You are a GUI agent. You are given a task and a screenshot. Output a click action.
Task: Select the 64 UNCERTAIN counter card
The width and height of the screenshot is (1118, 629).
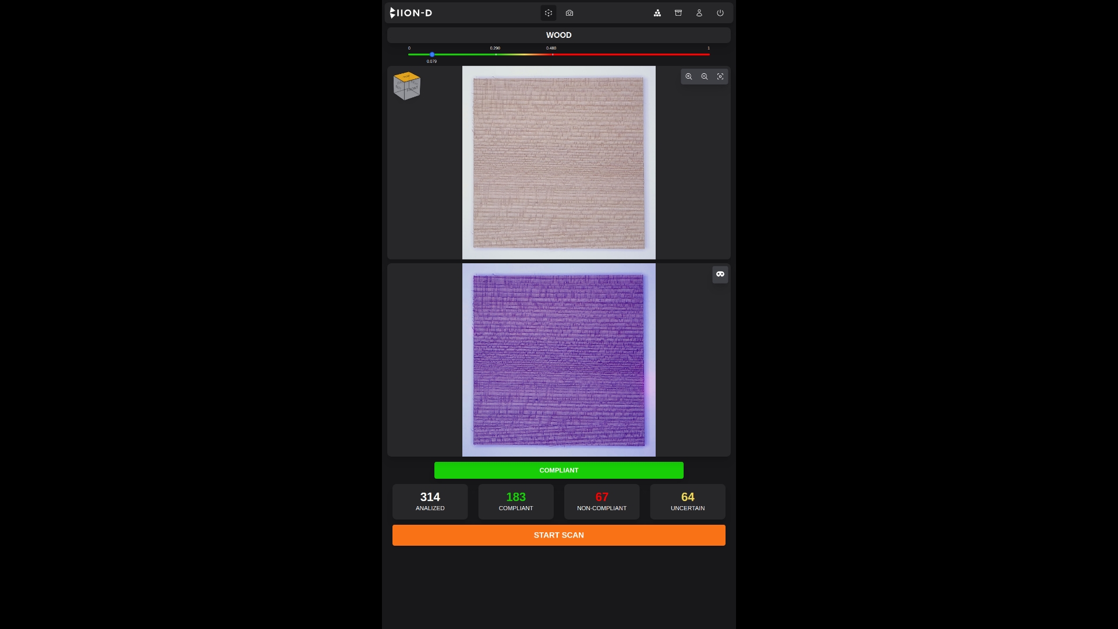(688, 501)
